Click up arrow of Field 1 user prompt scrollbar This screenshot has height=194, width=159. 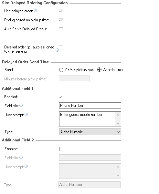(x=118, y=115)
